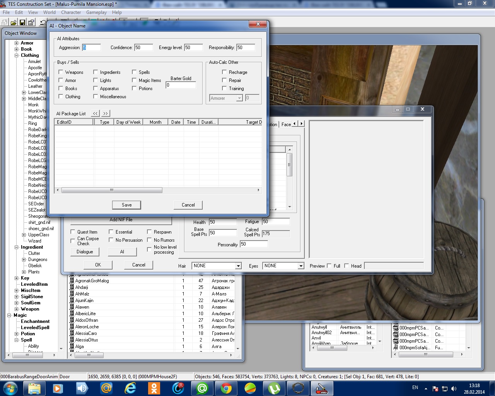Click the NPC icon beside Ahdarji

click(x=72, y=287)
